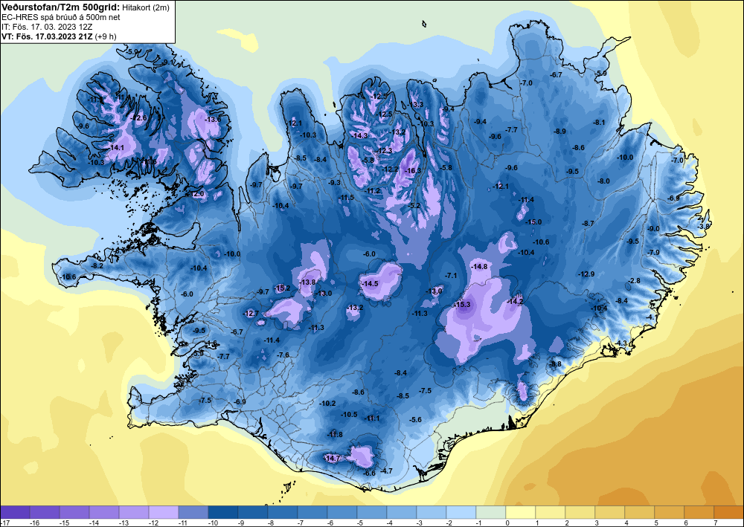Click the purple legend swatch between -17 and -16
The width and height of the screenshot is (744, 527).
pos(15,512)
